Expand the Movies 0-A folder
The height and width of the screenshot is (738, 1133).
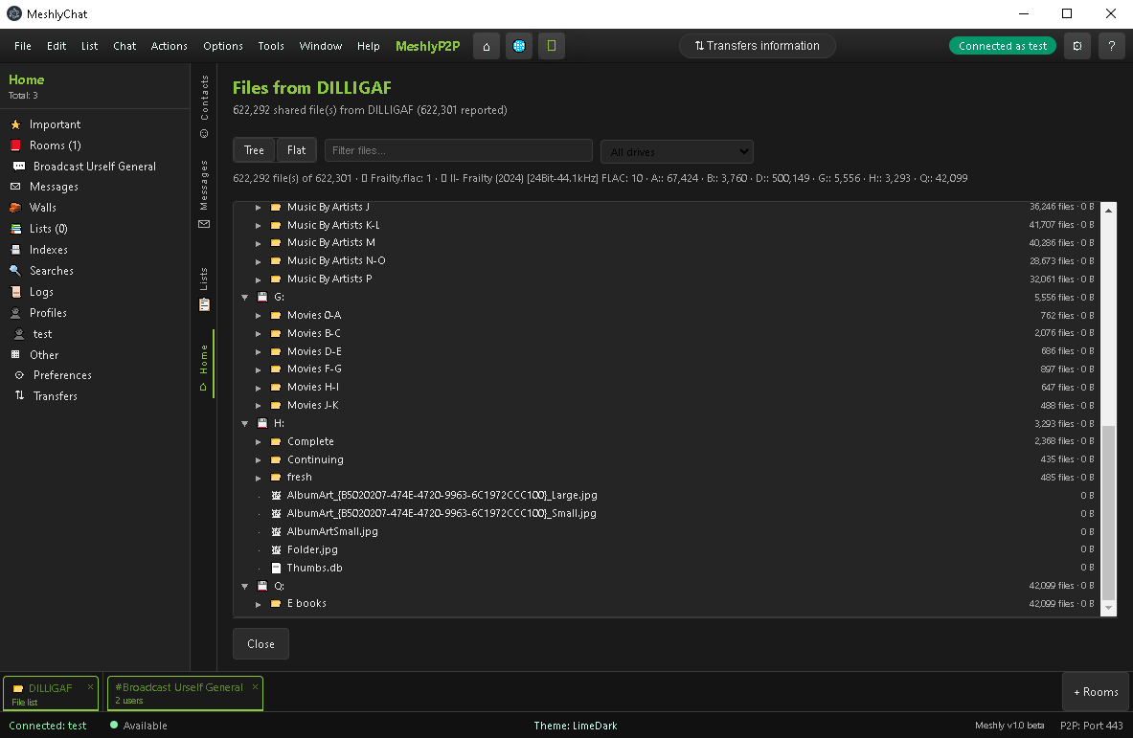click(258, 316)
